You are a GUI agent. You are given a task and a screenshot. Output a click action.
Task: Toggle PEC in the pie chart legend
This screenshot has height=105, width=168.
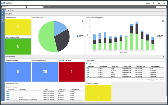(x=79, y=38)
